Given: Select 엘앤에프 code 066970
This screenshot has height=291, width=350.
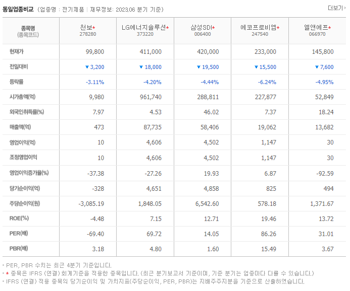Looking at the screenshot, I should [317, 34].
